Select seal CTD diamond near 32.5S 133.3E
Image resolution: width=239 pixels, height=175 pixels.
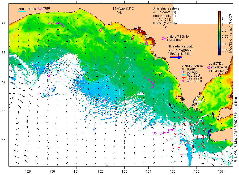click(x=133, y=38)
